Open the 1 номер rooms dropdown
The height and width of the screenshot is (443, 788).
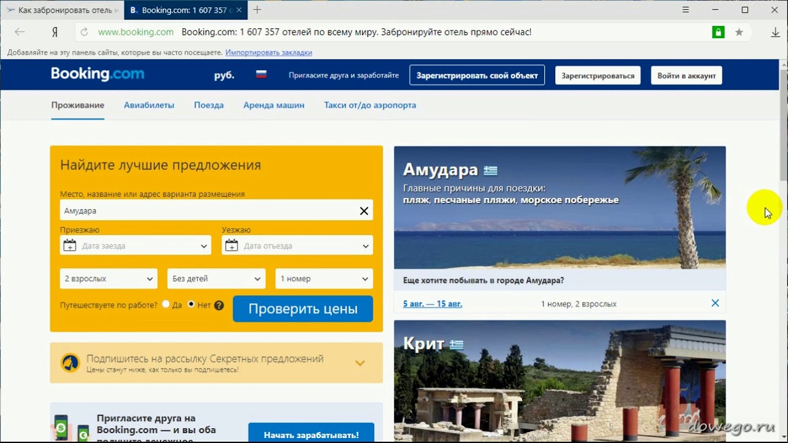324,279
